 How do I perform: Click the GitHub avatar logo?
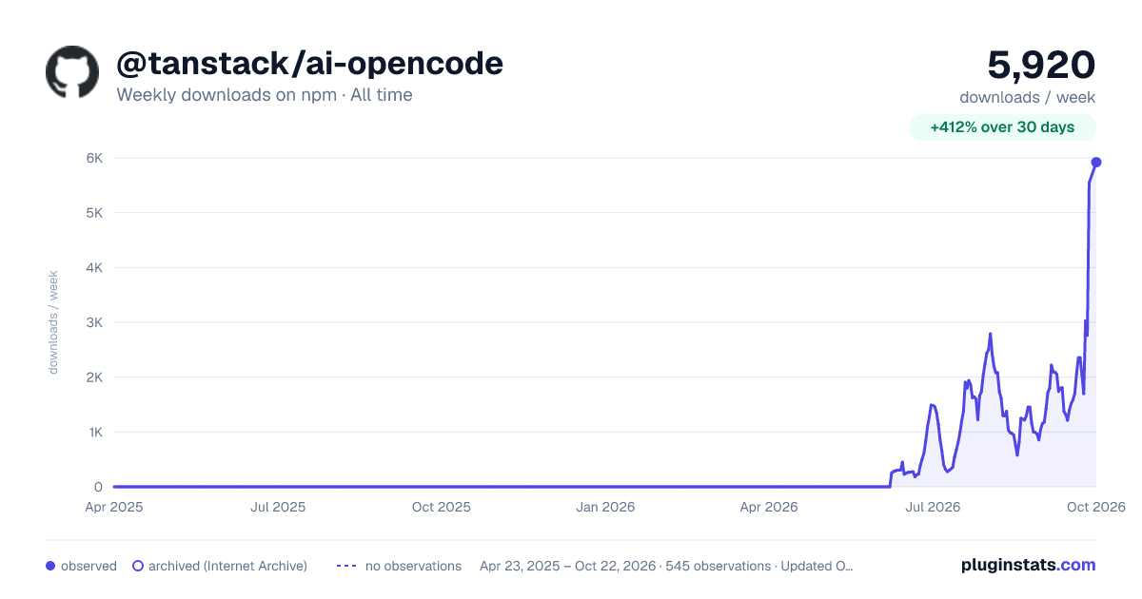click(x=72, y=71)
